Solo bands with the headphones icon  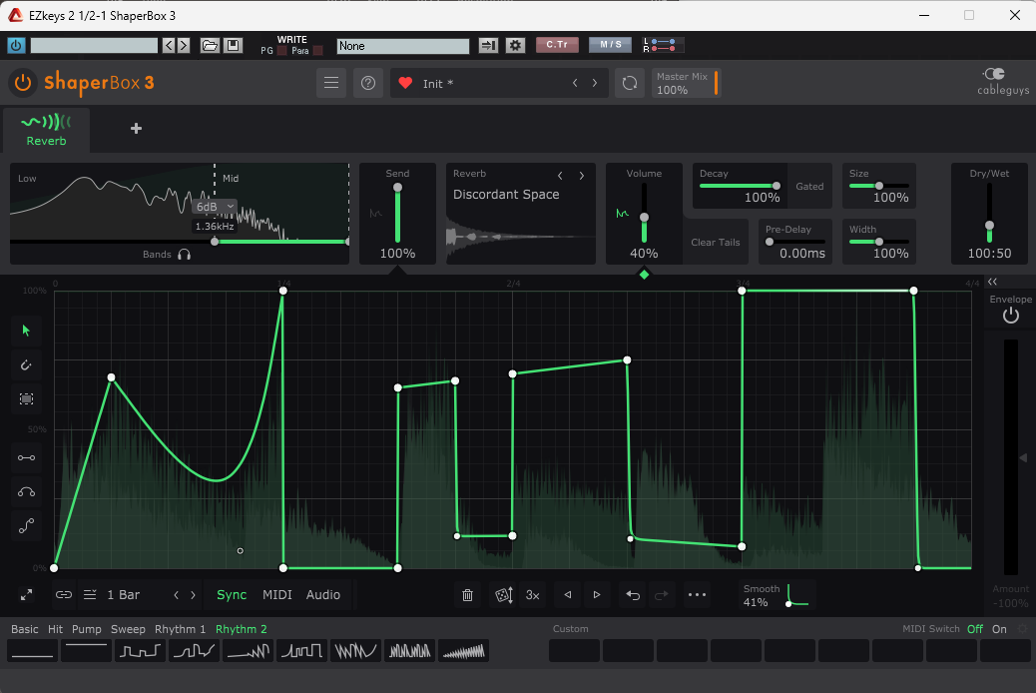pos(185,255)
